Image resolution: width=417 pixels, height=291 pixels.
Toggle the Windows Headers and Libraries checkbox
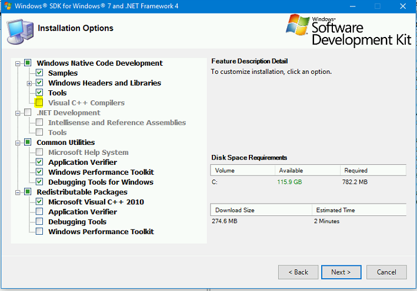pos(39,83)
